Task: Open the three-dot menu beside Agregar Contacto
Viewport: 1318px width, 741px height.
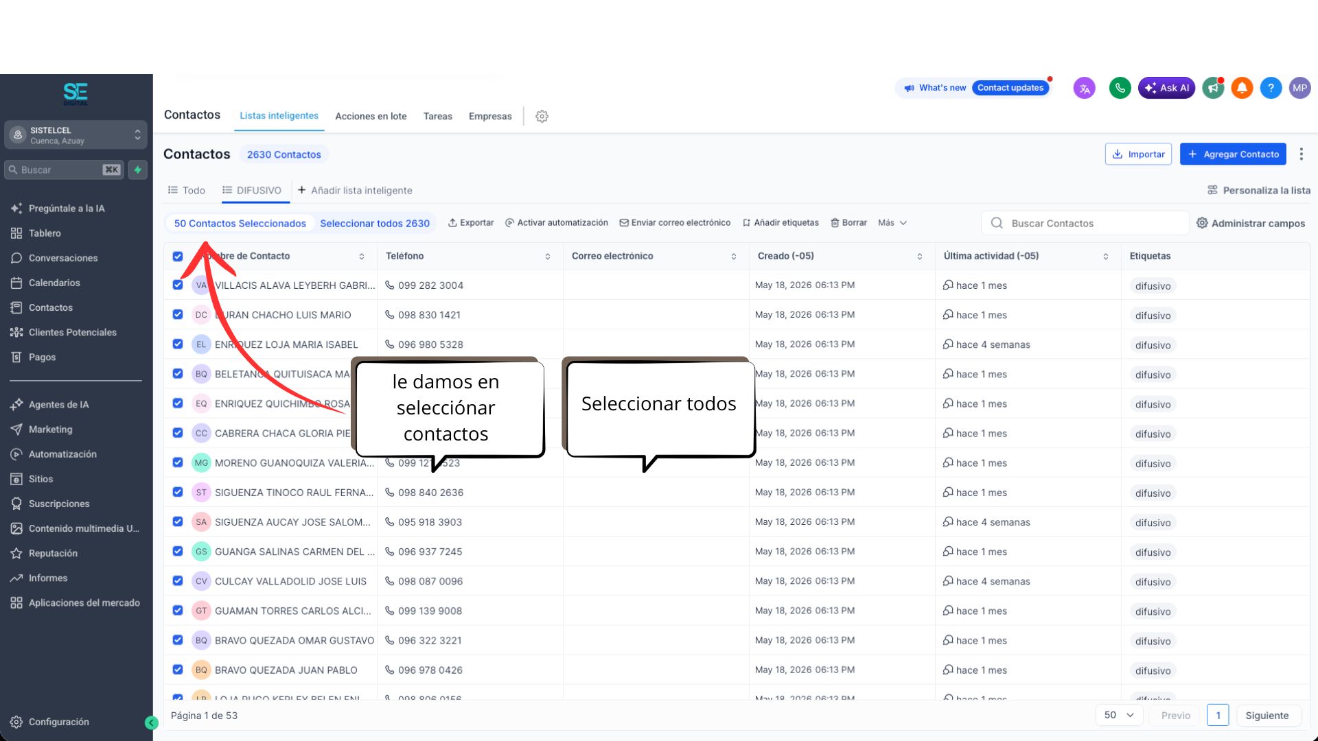Action: click(x=1301, y=154)
